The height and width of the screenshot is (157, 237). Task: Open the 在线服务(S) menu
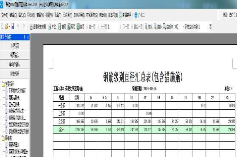pyautogui.click(x=92, y=15)
